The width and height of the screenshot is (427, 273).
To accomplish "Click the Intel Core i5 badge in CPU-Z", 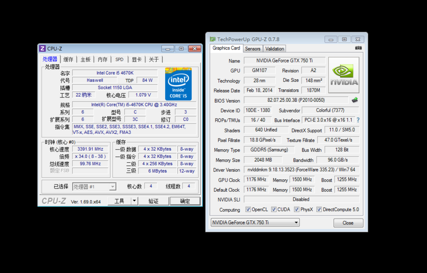I will pos(178,84).
